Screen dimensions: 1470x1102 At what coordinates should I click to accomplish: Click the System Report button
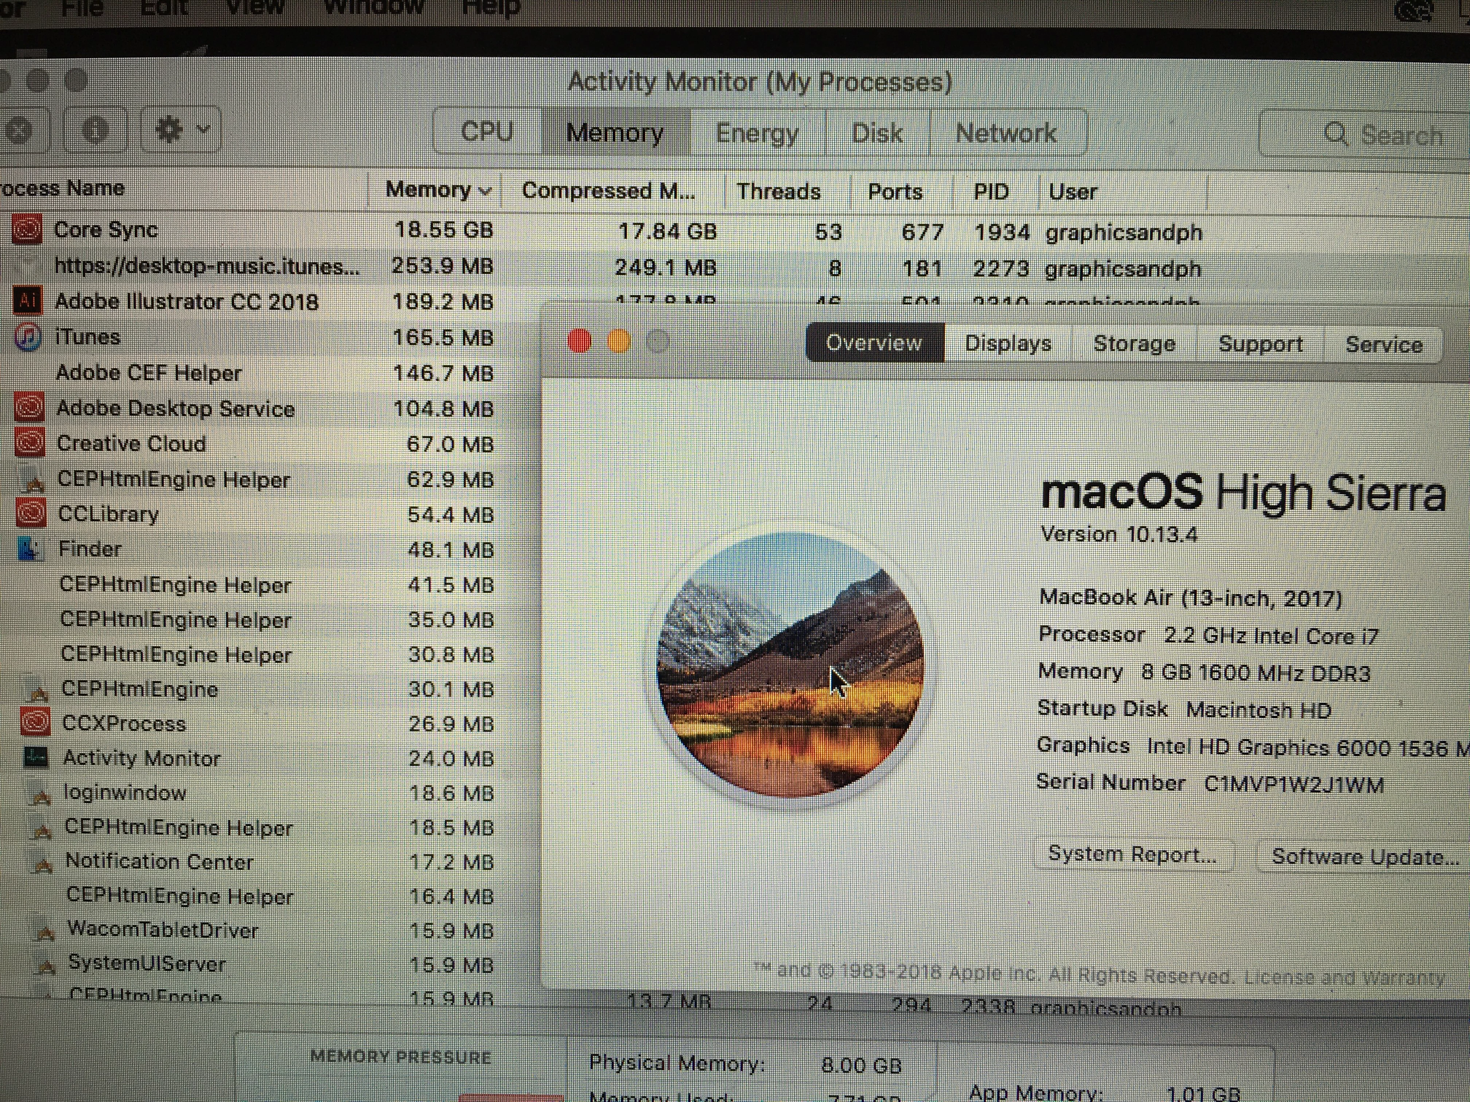tap(1132, 854)
